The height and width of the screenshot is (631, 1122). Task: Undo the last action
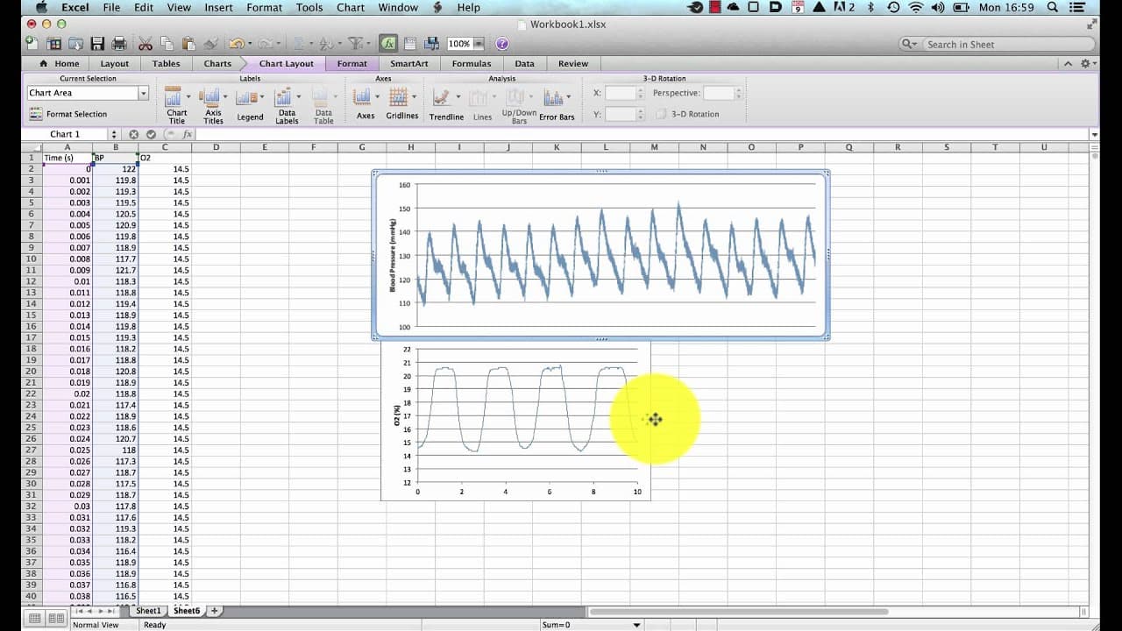tap(236, 43)
